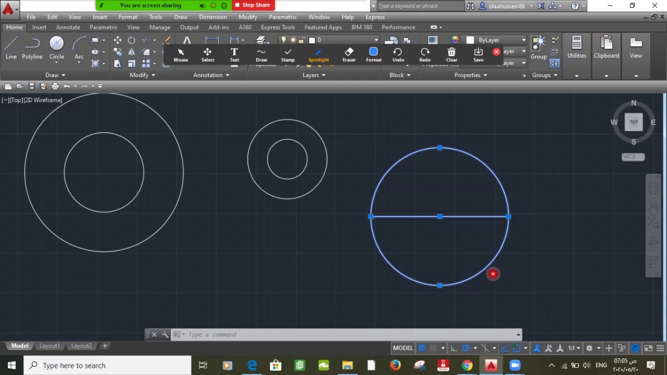Click the MODEL space button in status bar
Screen dimensions: 667x375
(403, 348)
